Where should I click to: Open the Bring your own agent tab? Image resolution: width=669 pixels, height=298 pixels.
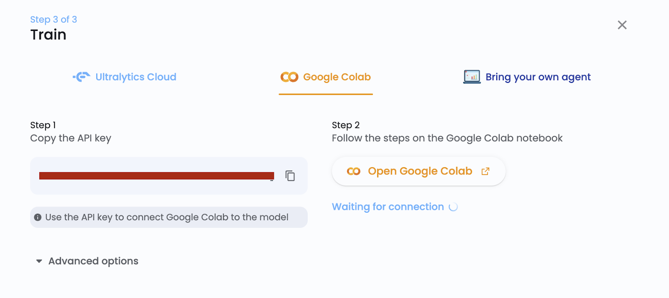[x=538, y=77]
